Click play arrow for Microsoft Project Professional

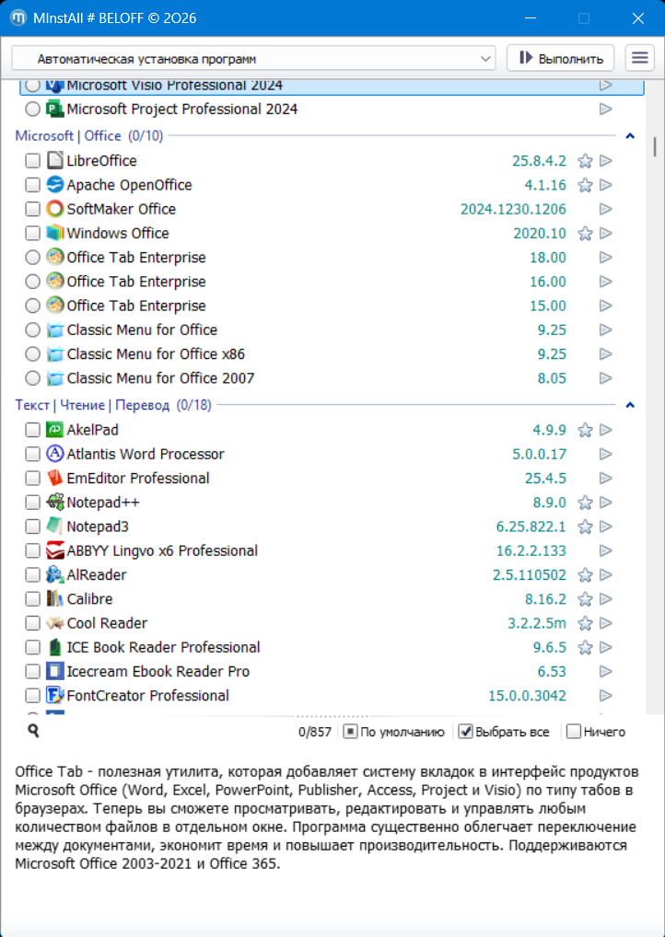click(x=606, y=110)
